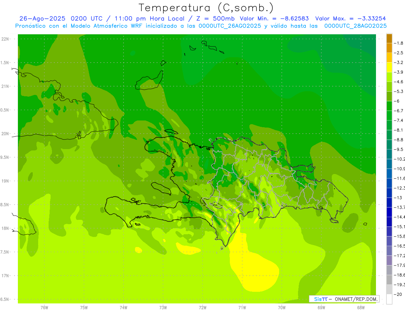Click '0000UTC_28AGO2025' valid-until timestamp
Viewport: 405px width, 312px height.
pos(355,26)
